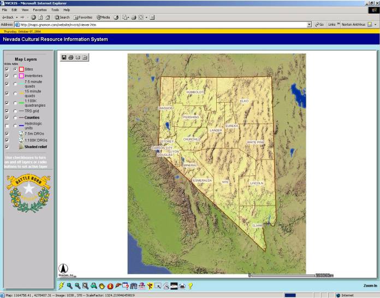Screen dimensions: 380x298
Task: Open help with yellow question mark icon
Action: pos(191,285)
